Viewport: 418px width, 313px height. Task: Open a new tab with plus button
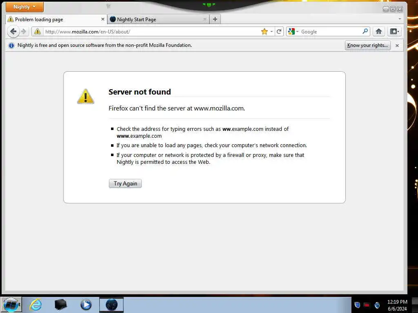tap(215, 19)
